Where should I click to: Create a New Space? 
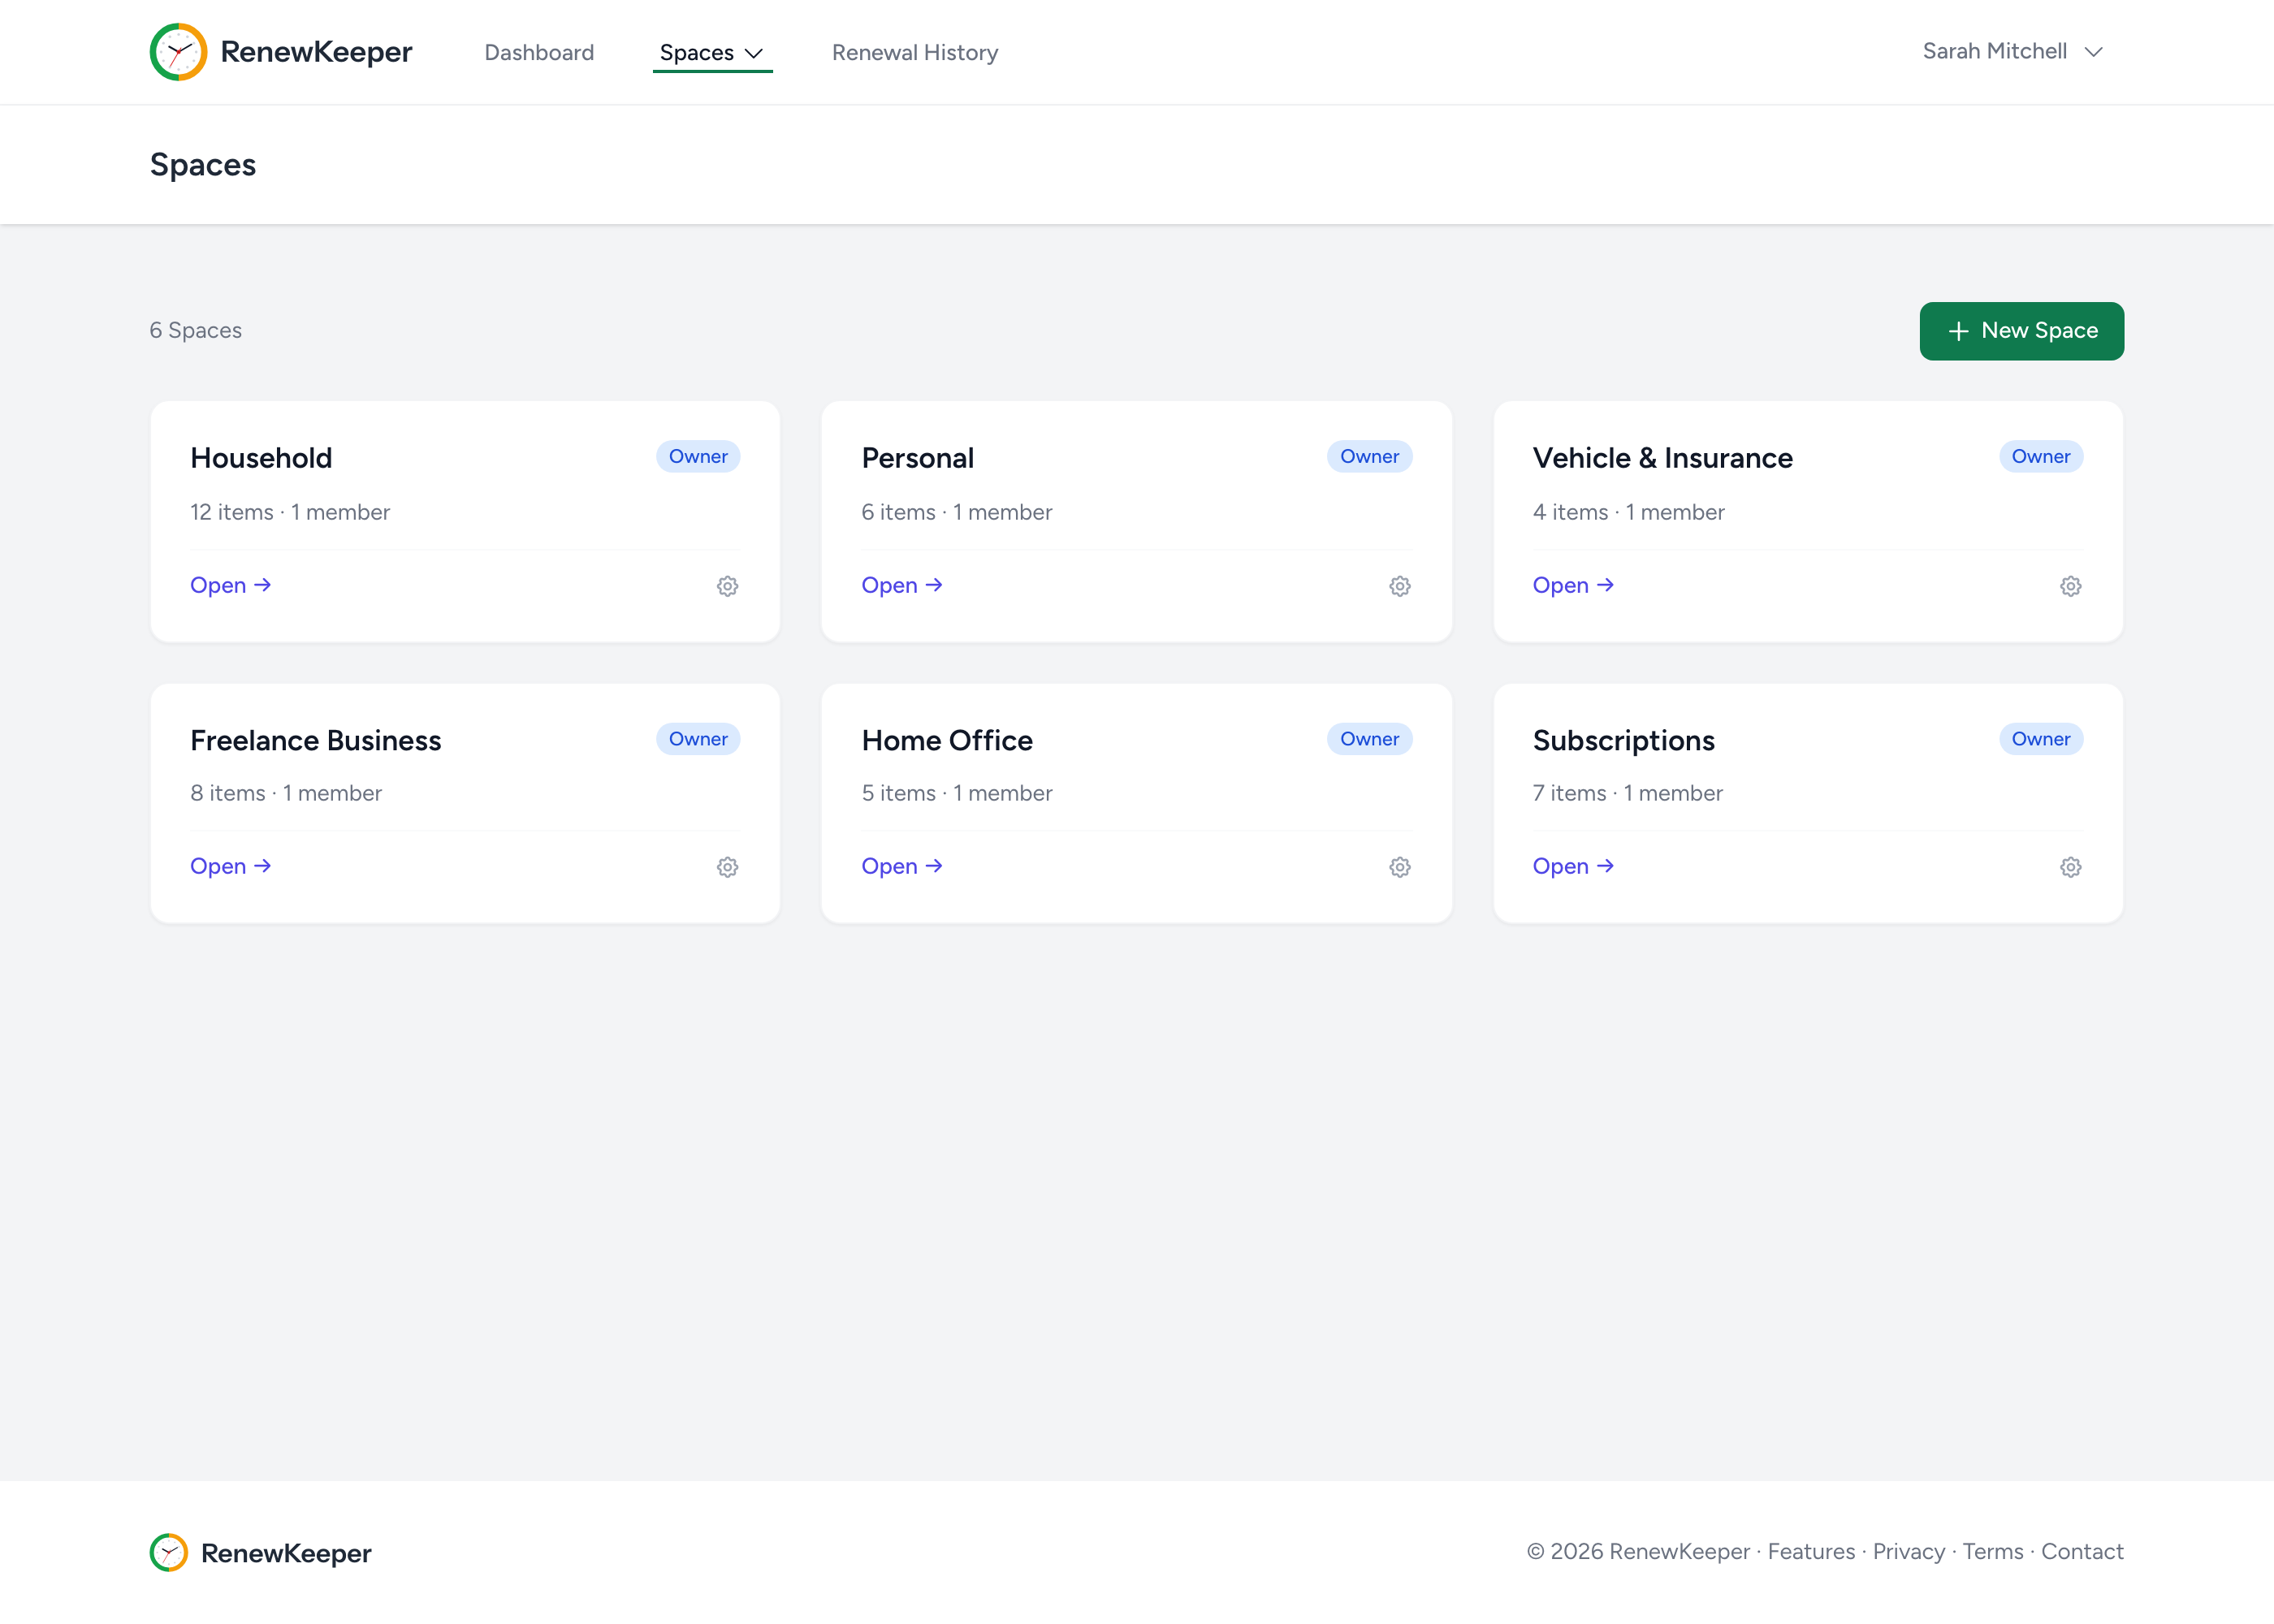2021,331
